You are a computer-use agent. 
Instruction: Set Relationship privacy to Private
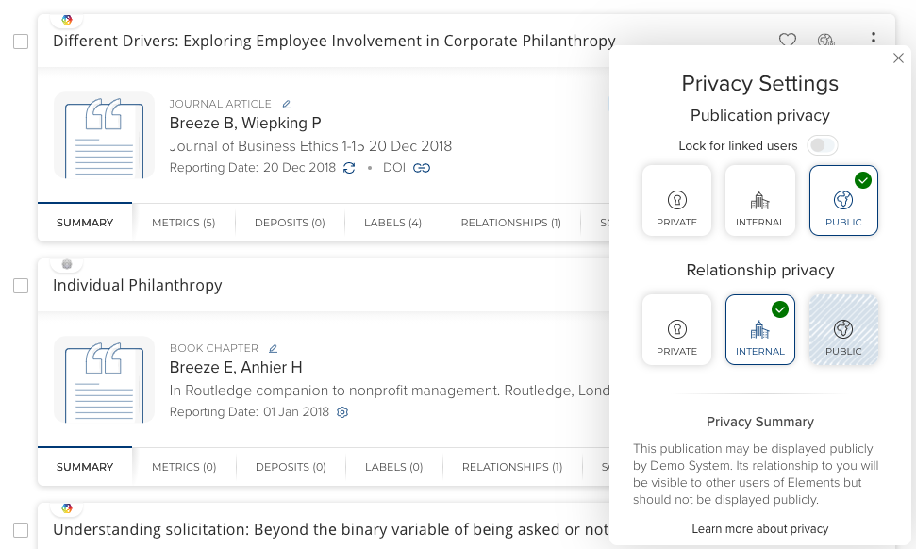point(676,329)
